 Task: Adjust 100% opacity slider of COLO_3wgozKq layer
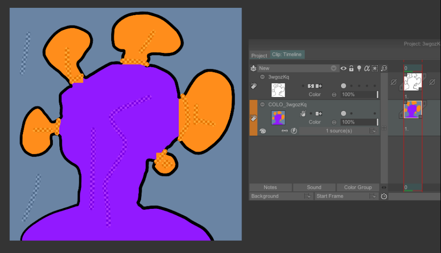click(360, 122)
